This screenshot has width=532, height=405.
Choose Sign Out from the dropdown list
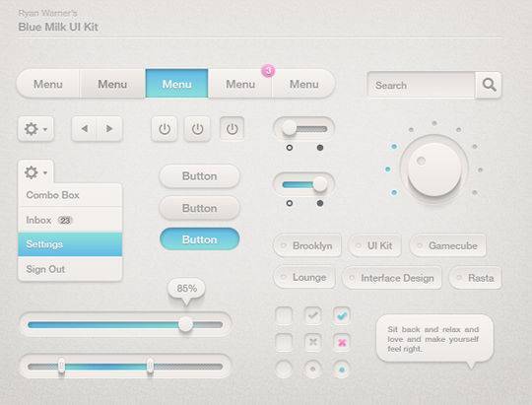coord(70,269)
